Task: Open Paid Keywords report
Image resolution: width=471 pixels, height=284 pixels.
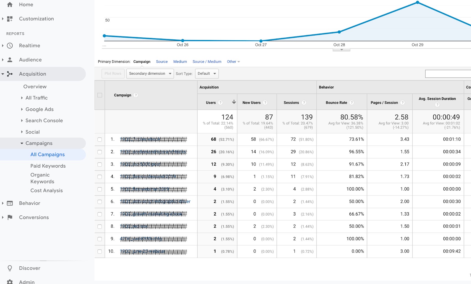Action: point(48,166)
